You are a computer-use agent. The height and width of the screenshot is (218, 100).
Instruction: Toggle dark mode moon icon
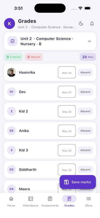81,23
